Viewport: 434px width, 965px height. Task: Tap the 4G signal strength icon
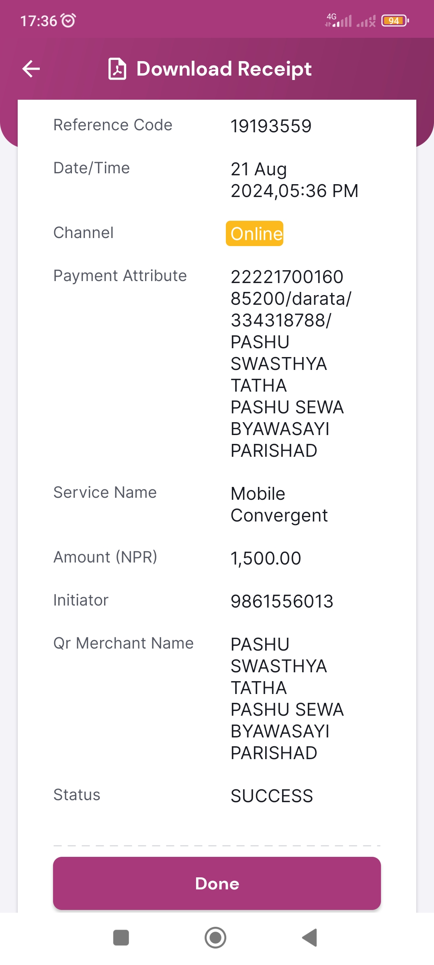tap(338, 20)
